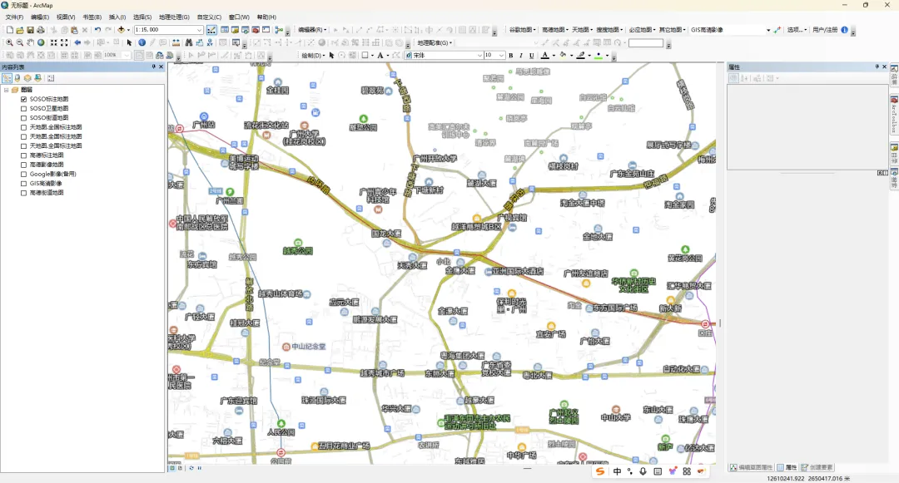Open the 天地图 dropdown menu

coord(582,30)
